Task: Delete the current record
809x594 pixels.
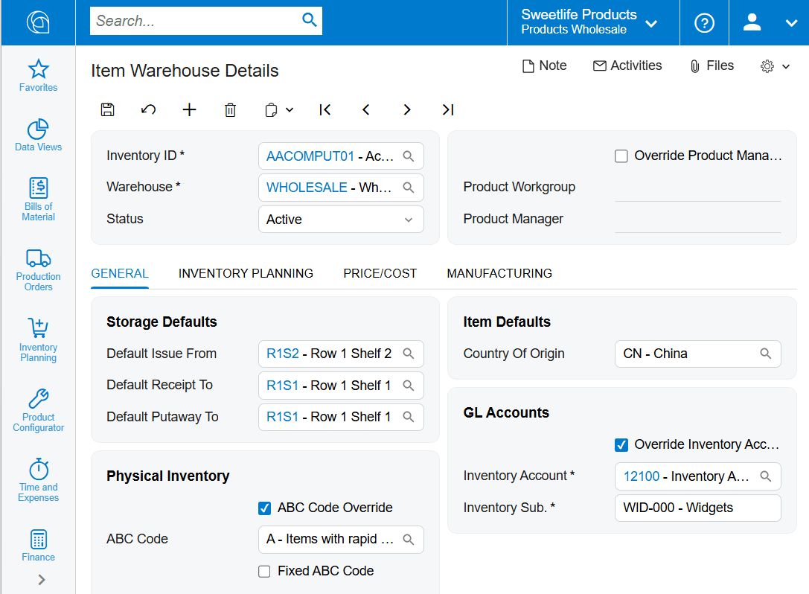Action: (230, 109)
